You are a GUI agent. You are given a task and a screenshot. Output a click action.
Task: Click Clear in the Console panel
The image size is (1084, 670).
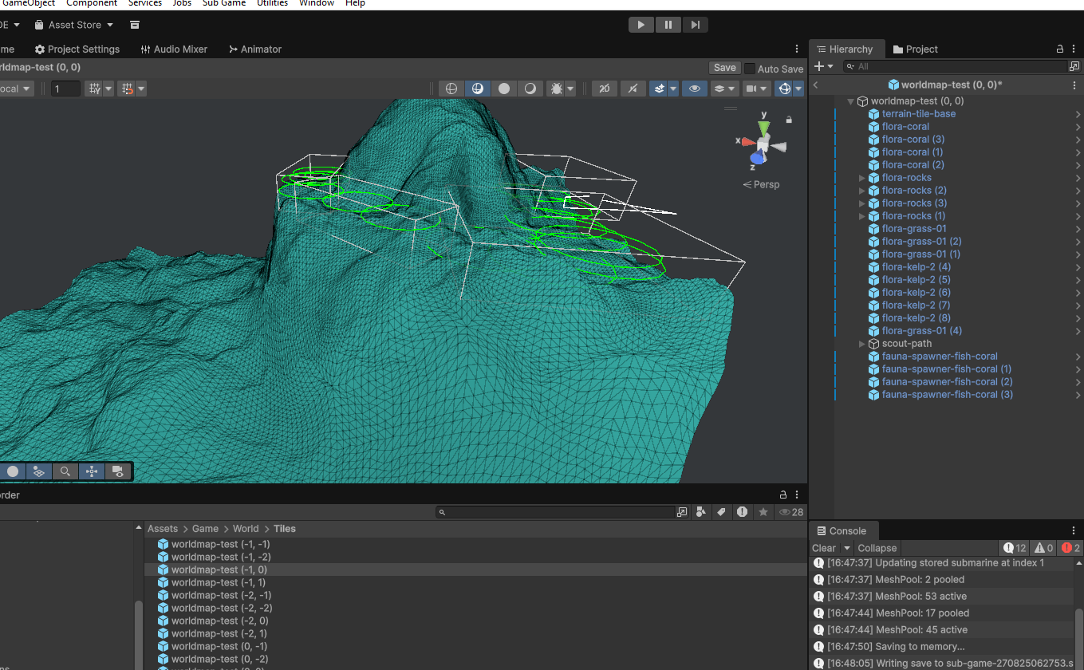click(822, 548)
